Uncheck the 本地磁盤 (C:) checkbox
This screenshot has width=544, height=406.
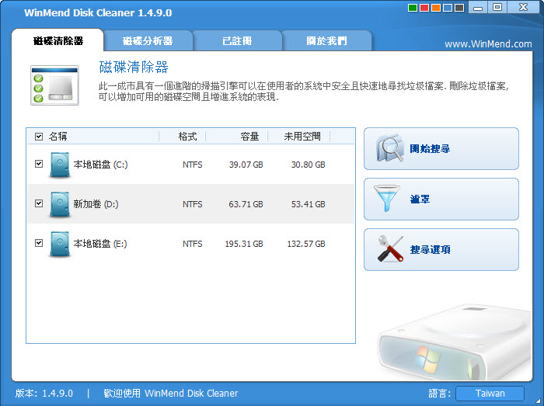tap(39, 164)
